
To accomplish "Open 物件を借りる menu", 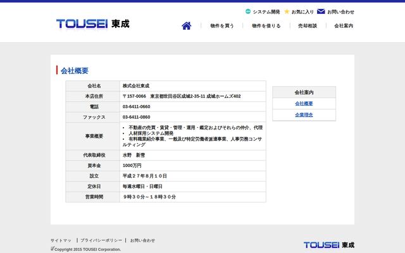I will [266, 26].
